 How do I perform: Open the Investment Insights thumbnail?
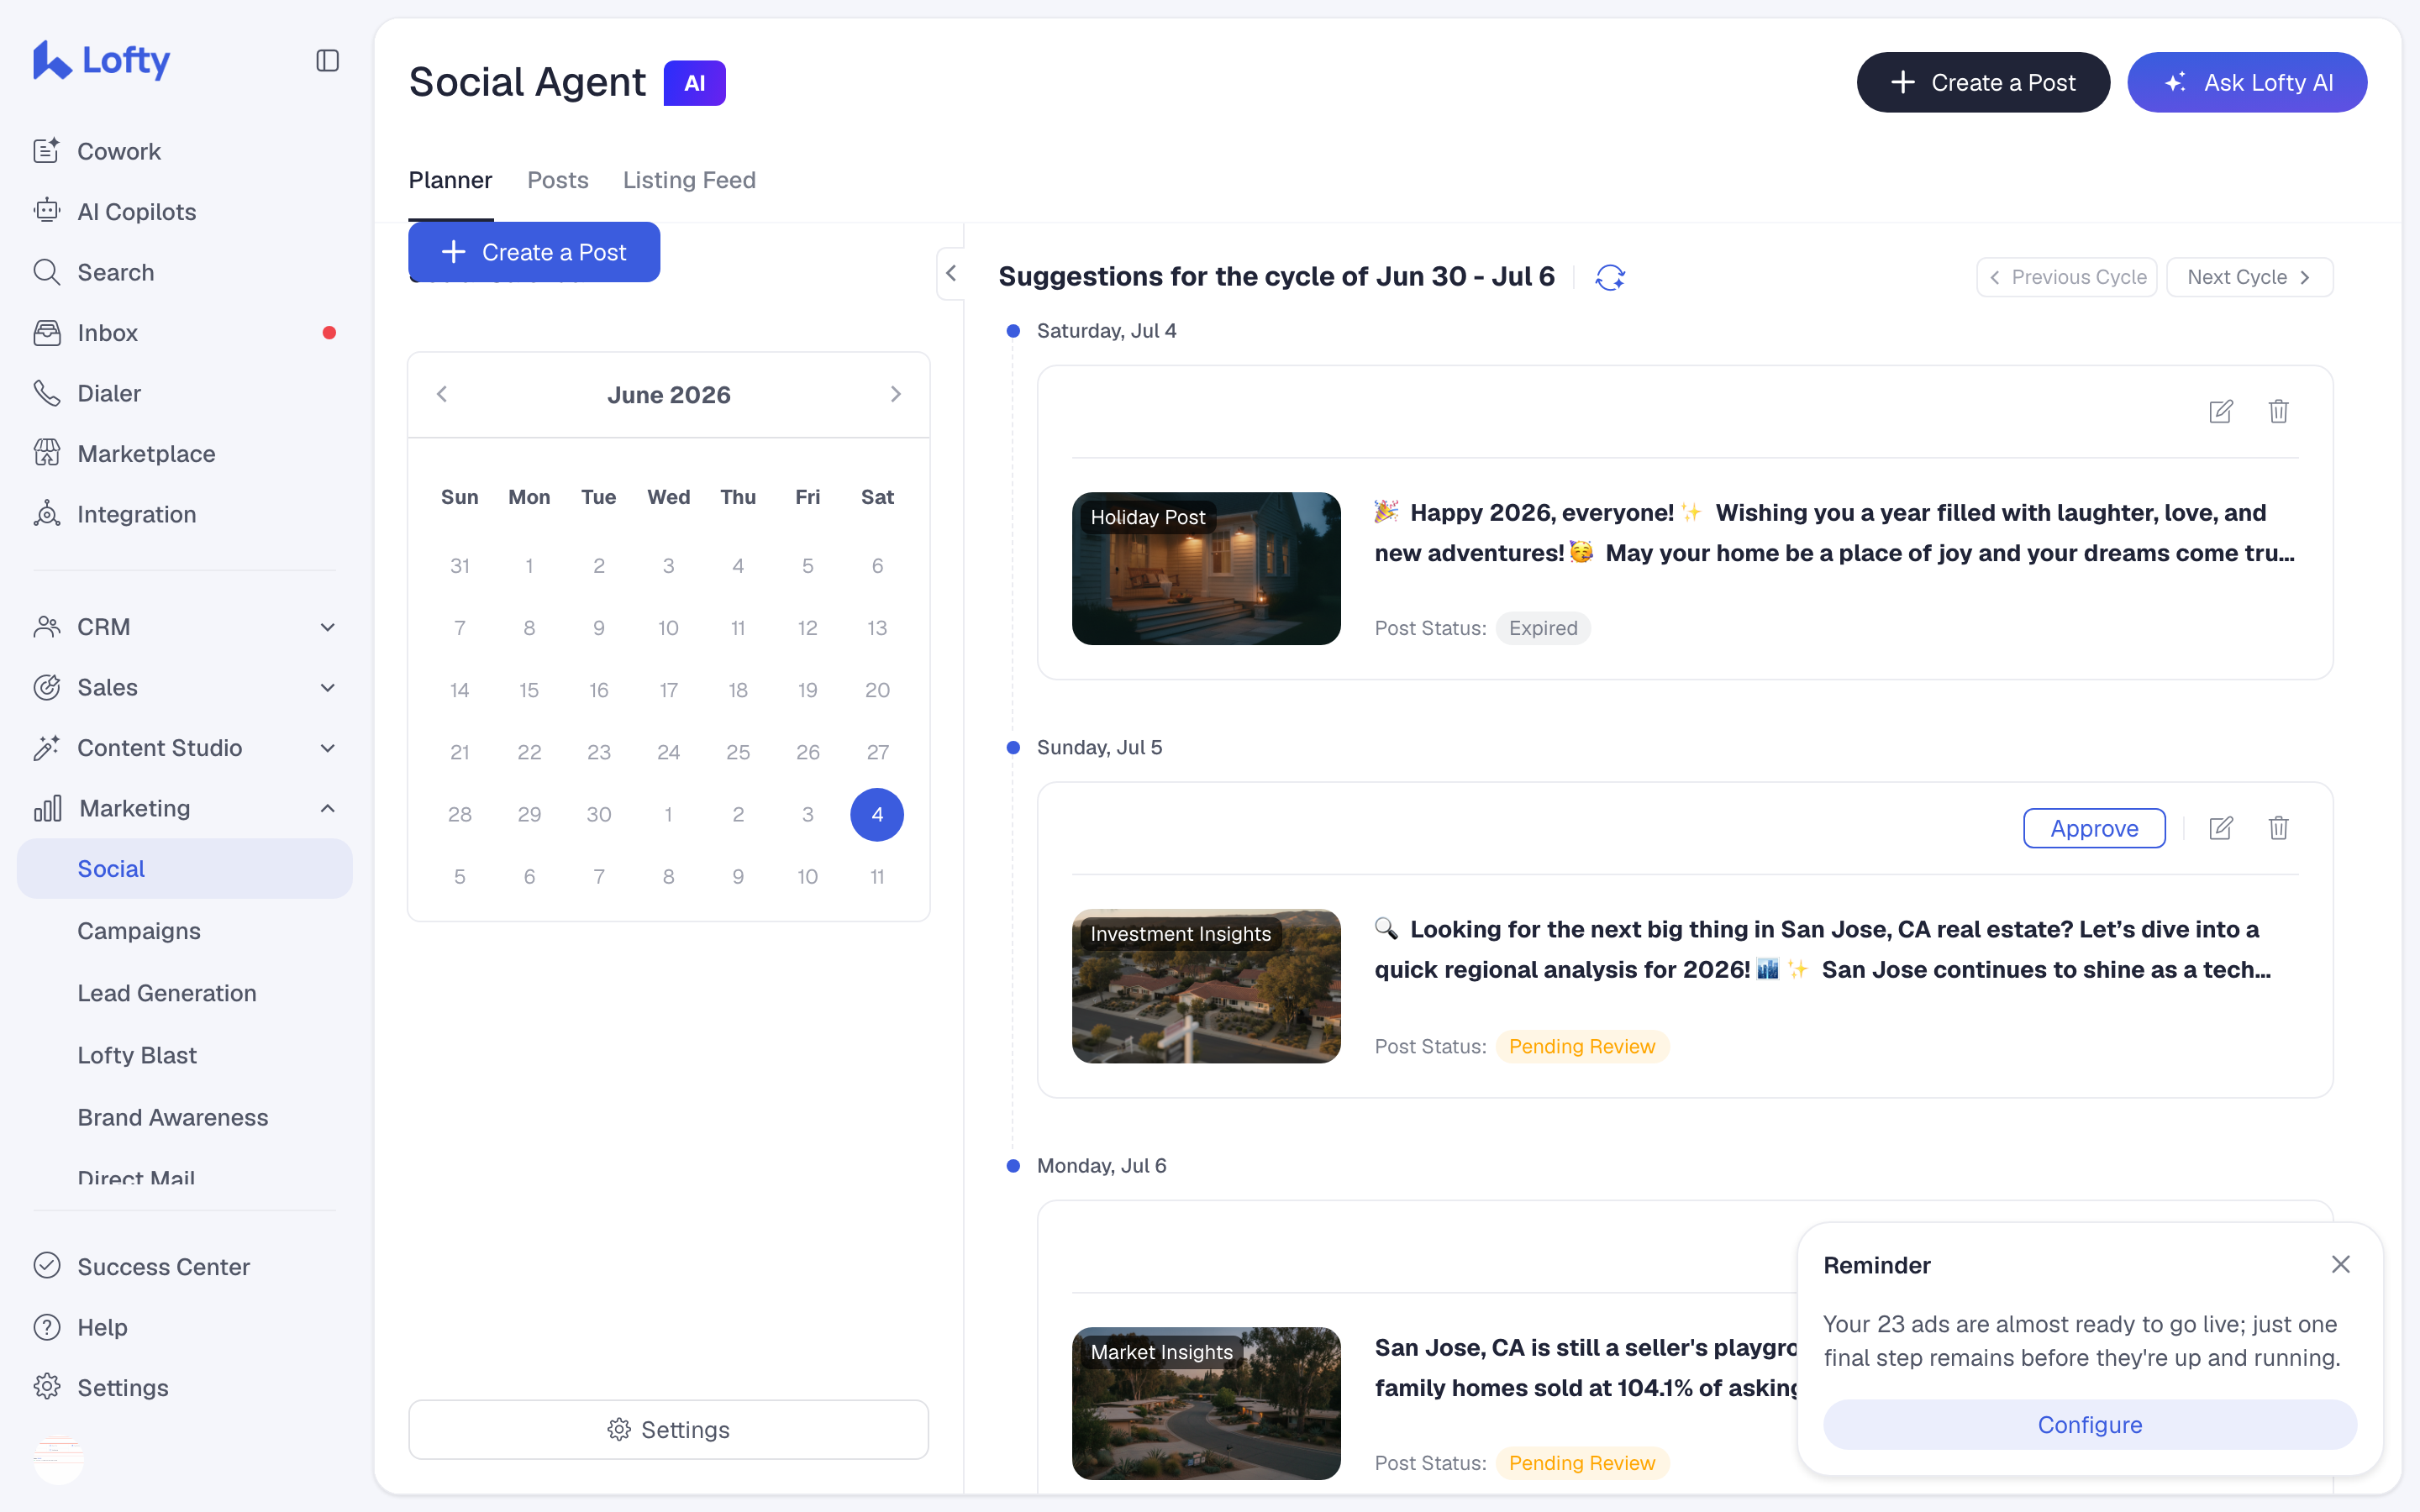[x=1206, y=985]
